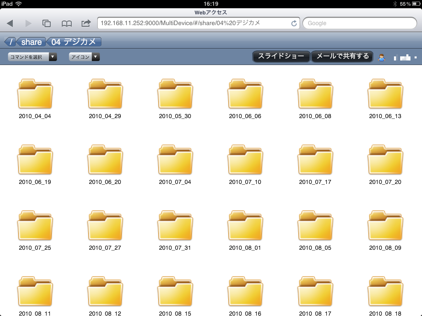The width and height of the screenshot is (422, 316).
Task: Open folder 2010_08_12
Action: point(105,296)
